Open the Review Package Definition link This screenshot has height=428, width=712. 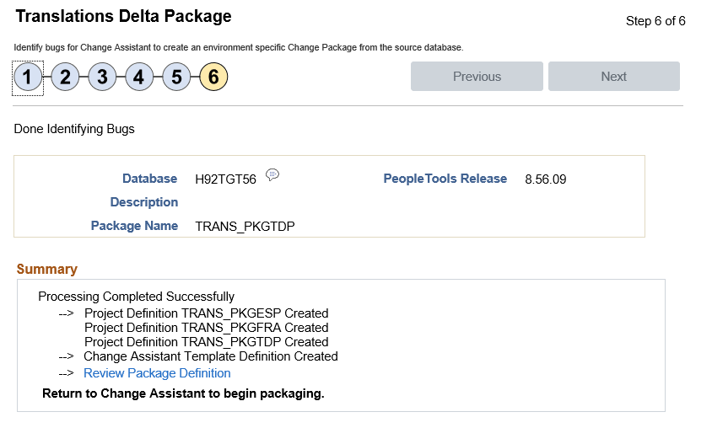tap(157, 373)
